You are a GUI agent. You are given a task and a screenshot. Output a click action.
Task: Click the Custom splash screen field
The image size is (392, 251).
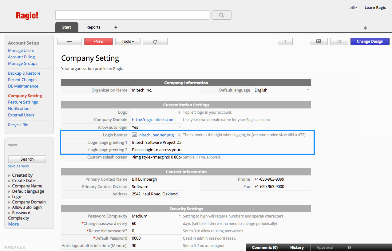[156, 157]
